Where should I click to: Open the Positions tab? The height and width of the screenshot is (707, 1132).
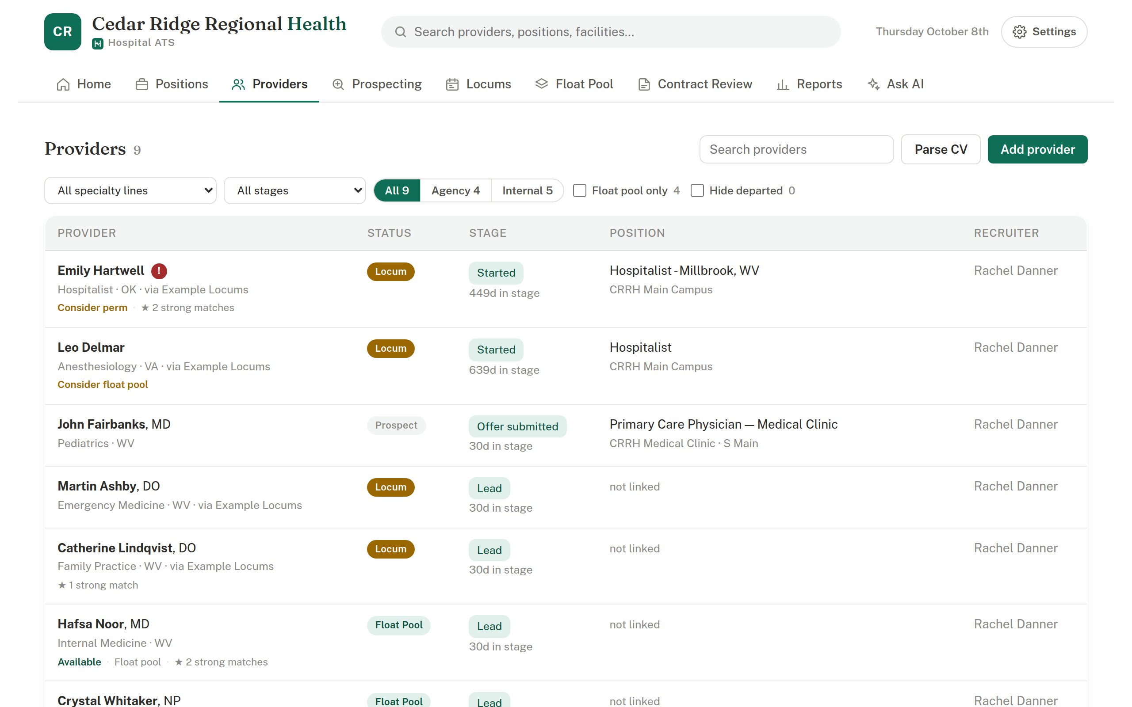(172, 84)
